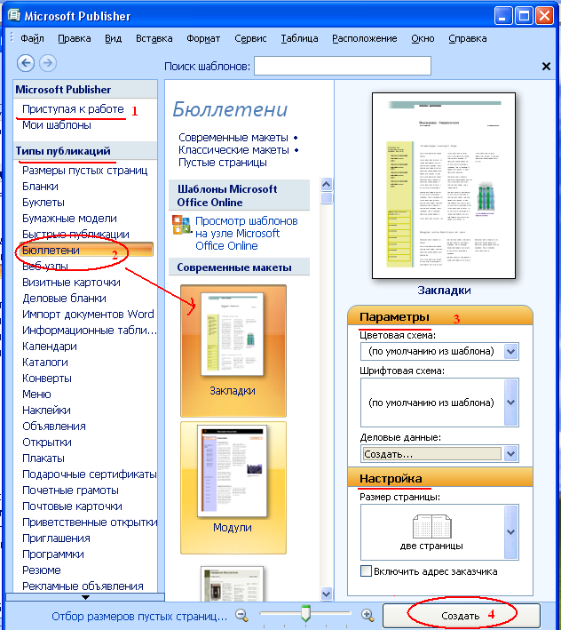Open the 'Цветовая схема' dropdown

coord(510,352)
